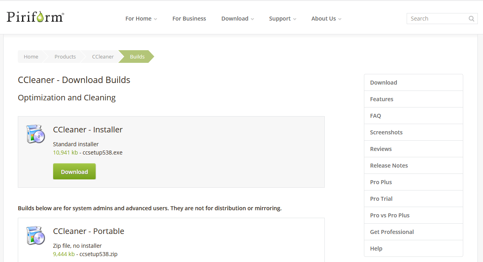Open the For Business menu item
The height and width of the screenshot is (262, 483).
pyautogui.click(x=189, y=19)
